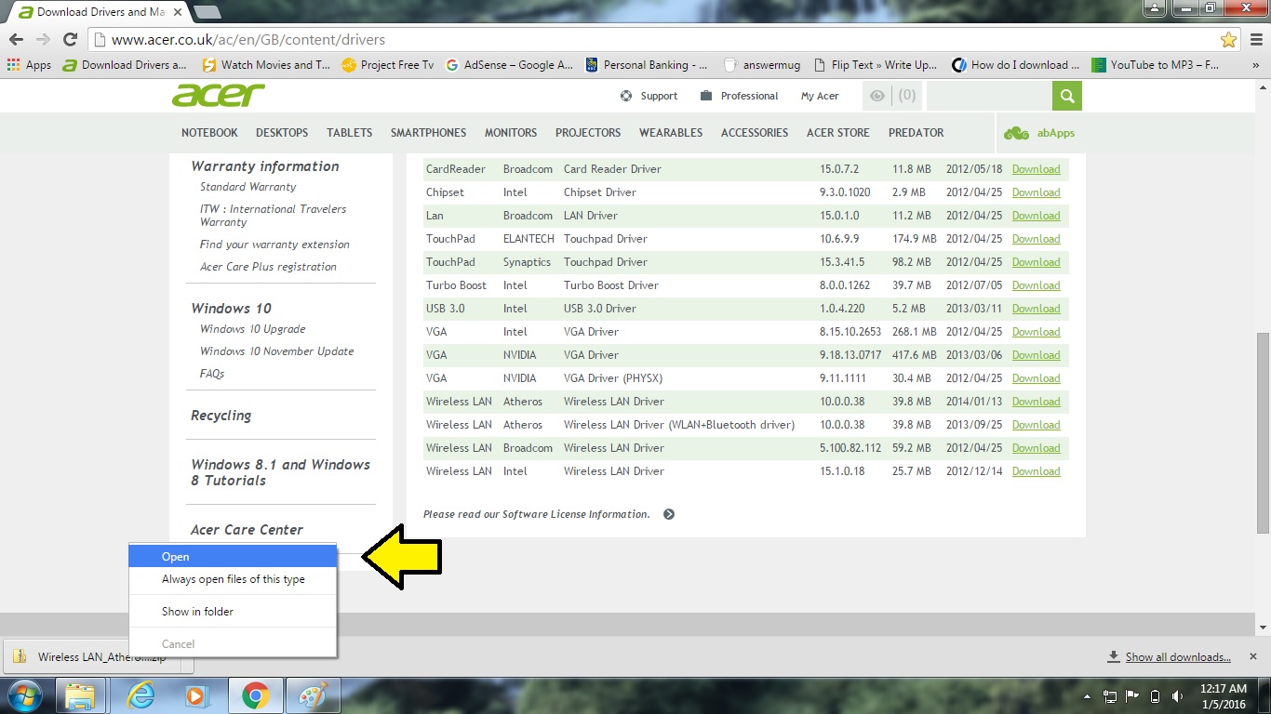Click the browser Back arrow

point(16,40)
